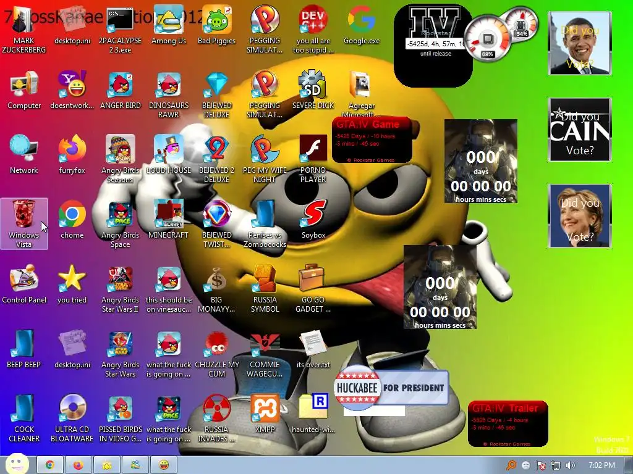Click the CPU meter gauge gadget

(487, 39)
